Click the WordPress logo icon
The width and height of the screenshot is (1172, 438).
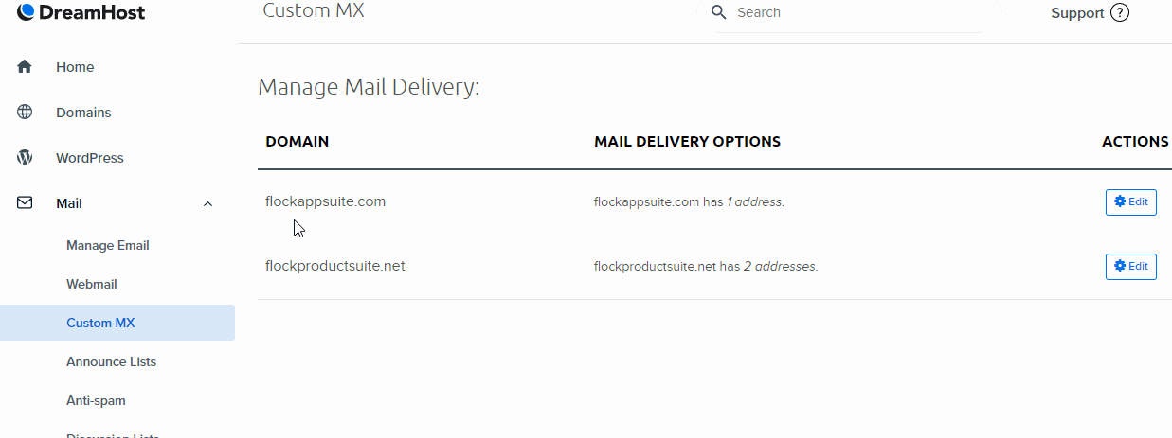25,158
